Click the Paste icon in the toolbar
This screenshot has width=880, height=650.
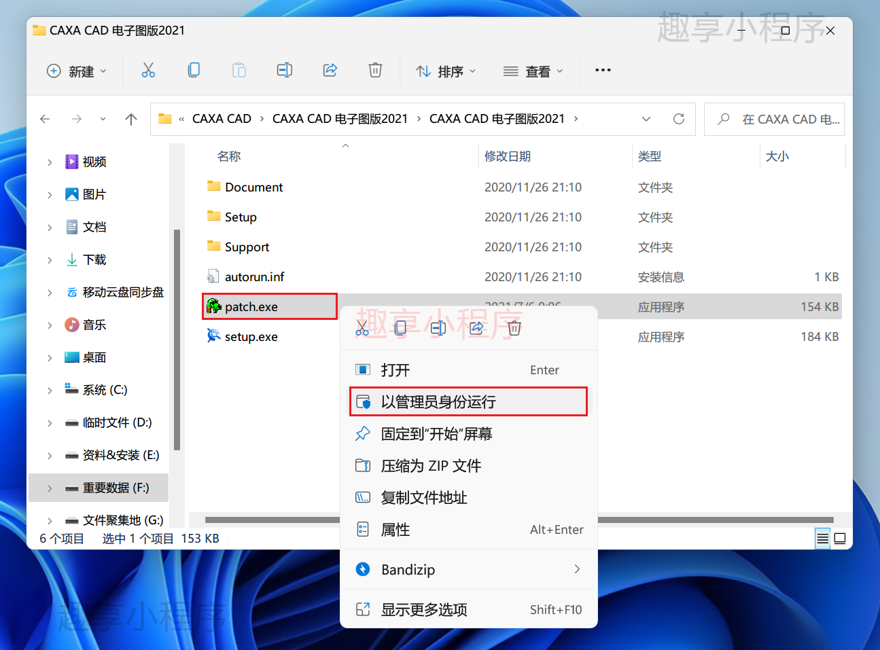pos(239,70)
